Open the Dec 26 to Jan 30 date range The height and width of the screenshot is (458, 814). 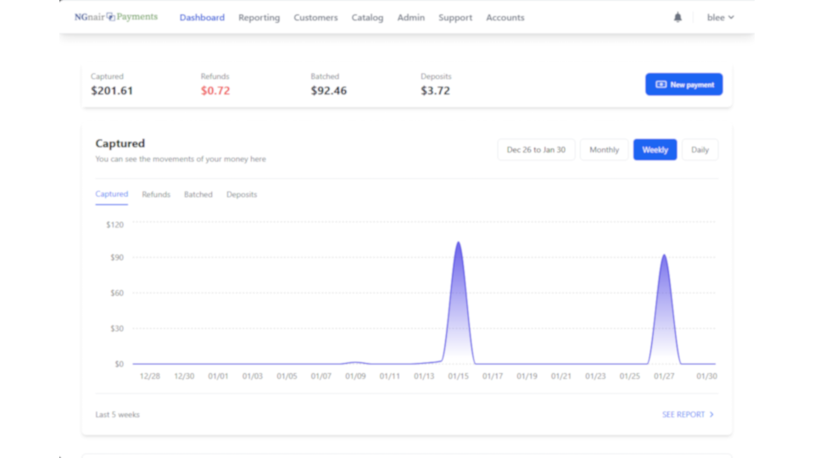pyautogui.click(x=536, y=149)
